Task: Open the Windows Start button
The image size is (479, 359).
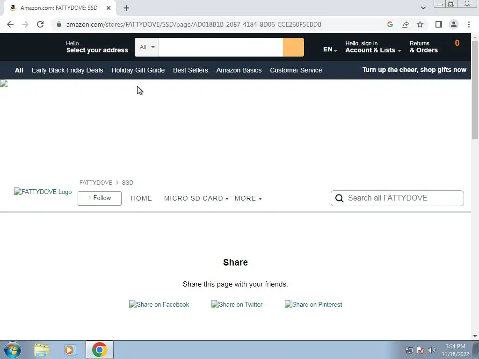Action: click(x=13, y=350)
